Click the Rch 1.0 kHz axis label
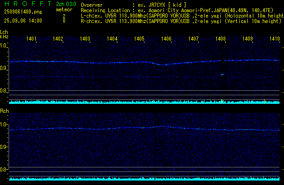284x185 pixels. pos(3,125)
